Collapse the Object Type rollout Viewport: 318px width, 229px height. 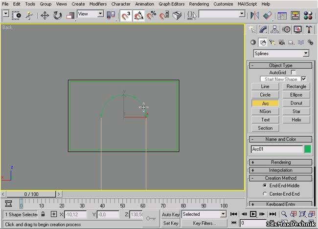[x=280, y=65]
